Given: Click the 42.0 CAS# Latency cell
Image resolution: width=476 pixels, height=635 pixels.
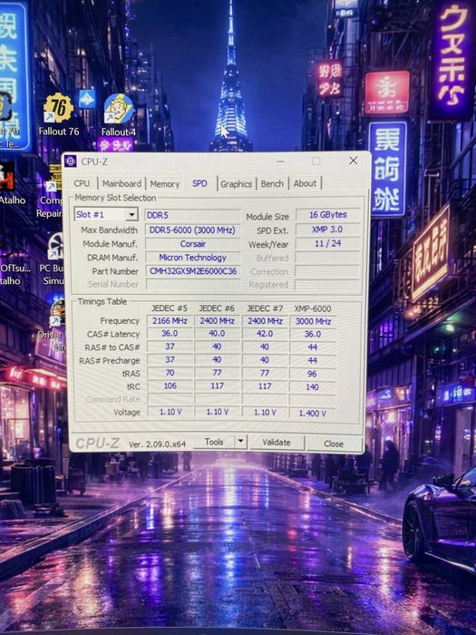Looking at the screenshot, I should click(x=265, y=334).
